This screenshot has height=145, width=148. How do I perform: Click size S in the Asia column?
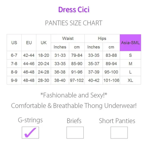pos(130,55)
